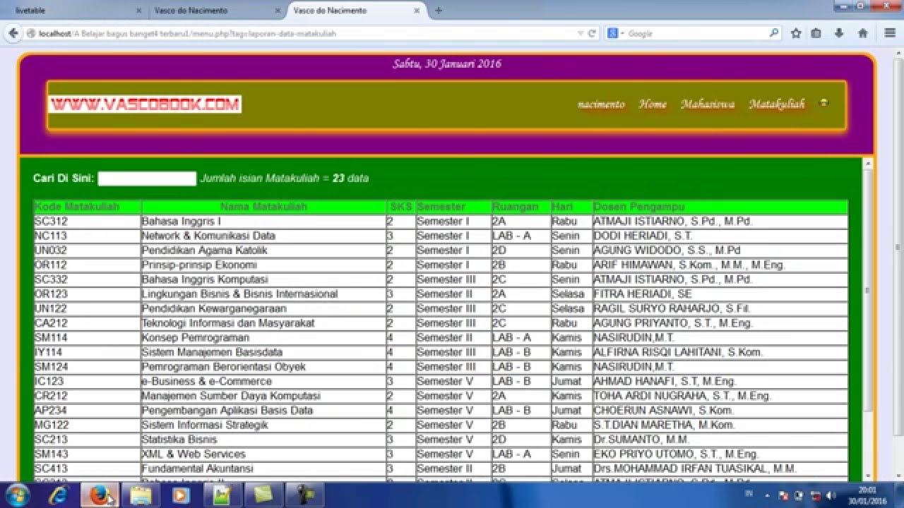Open the bookmarks list icon

click(x=816, y=33)
